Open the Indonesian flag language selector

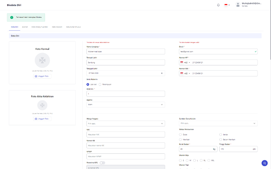point(227,5)
